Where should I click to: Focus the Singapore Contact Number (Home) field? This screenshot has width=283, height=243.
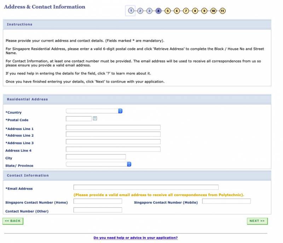[x=98, y=201]
